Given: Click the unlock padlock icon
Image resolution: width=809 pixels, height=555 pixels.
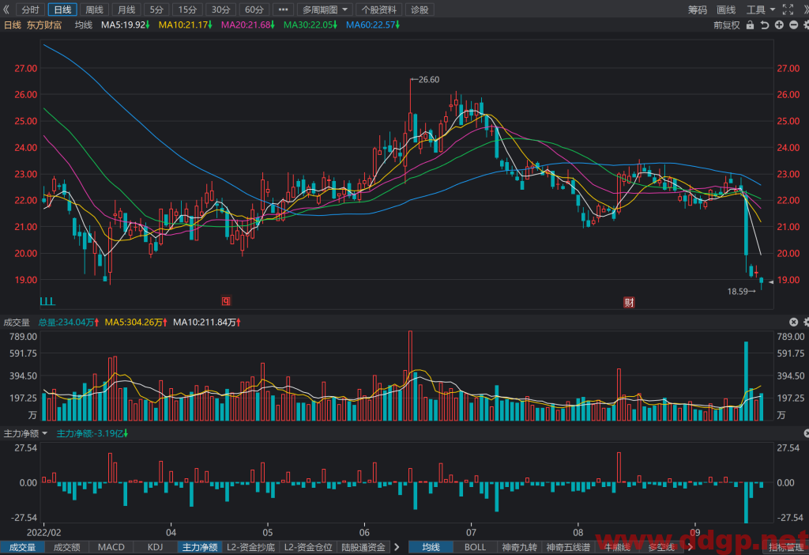Looking at the screenshot, I should tap(750, 25).
